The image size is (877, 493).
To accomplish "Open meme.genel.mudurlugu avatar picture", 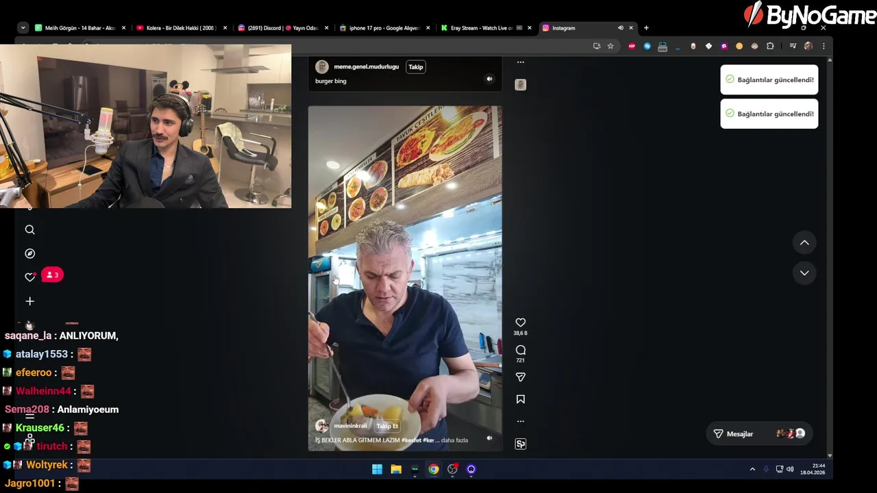I will pyautogui.click(x=321, y=66).
